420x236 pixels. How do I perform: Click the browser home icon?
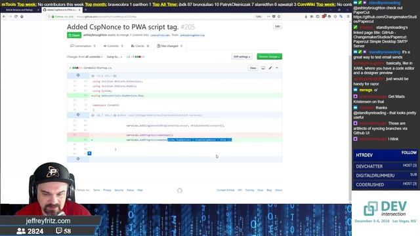(22, 16)
